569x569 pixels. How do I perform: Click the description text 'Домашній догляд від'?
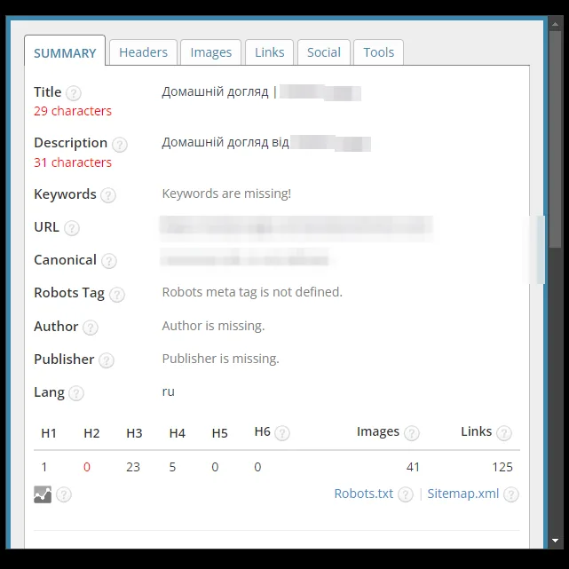225,143
